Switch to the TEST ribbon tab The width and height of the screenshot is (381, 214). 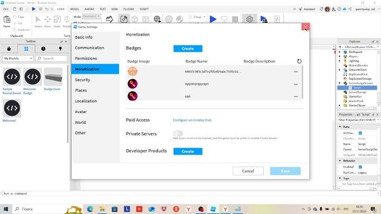click(x=102, y=9)
